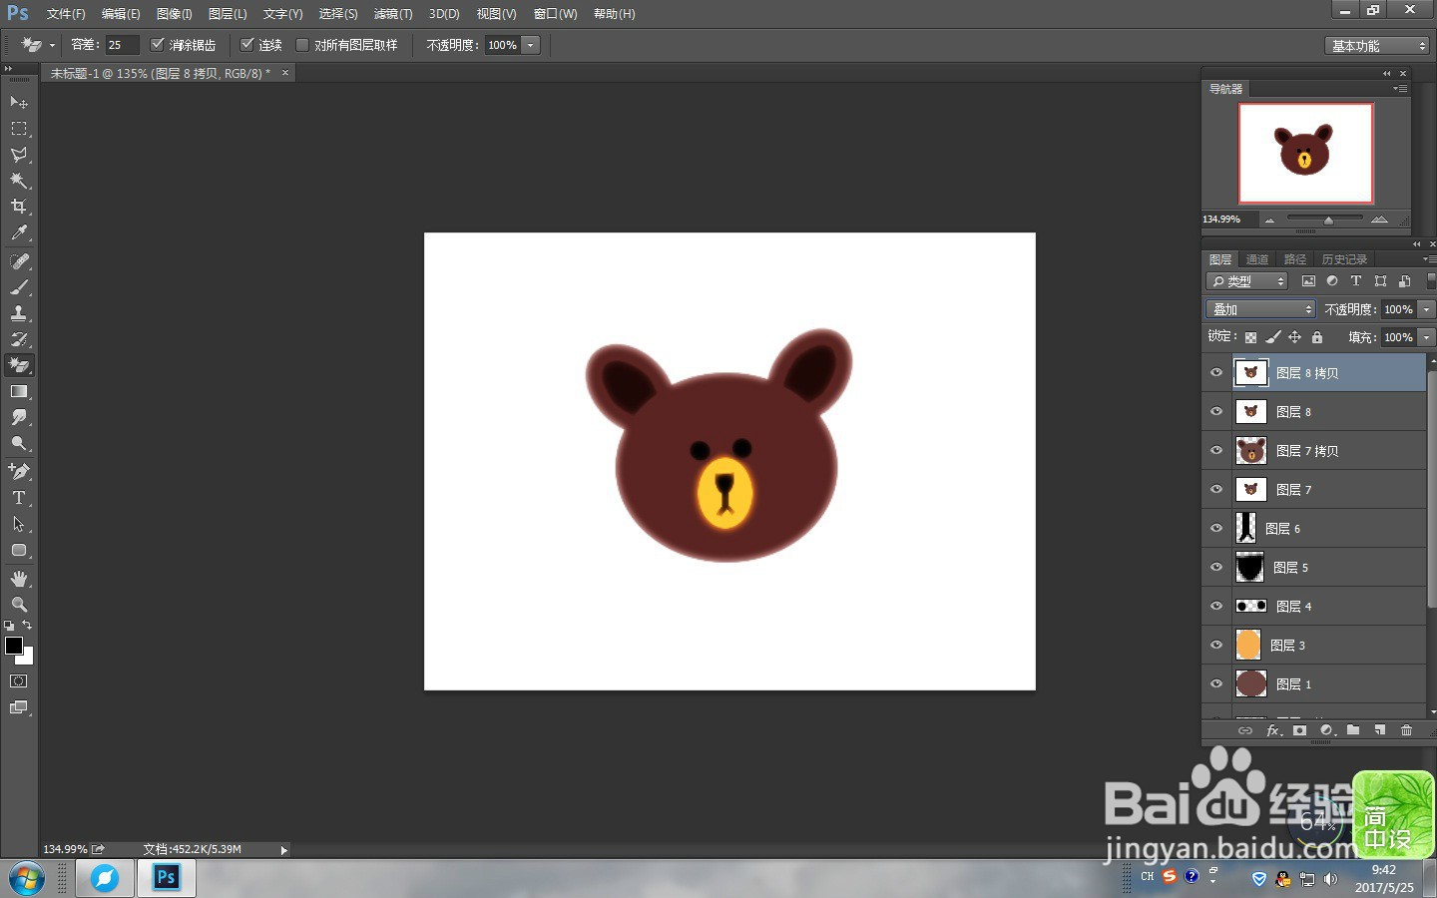Select the Magic Eraser tool
1437x898 pixels.
(x=19, y=365)
